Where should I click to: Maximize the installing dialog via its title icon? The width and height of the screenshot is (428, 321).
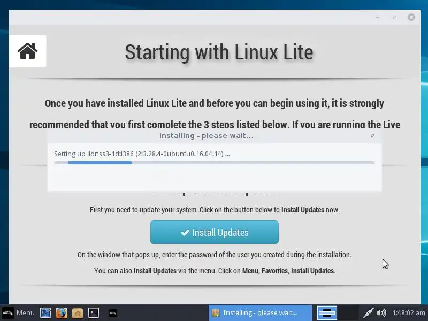373,136
